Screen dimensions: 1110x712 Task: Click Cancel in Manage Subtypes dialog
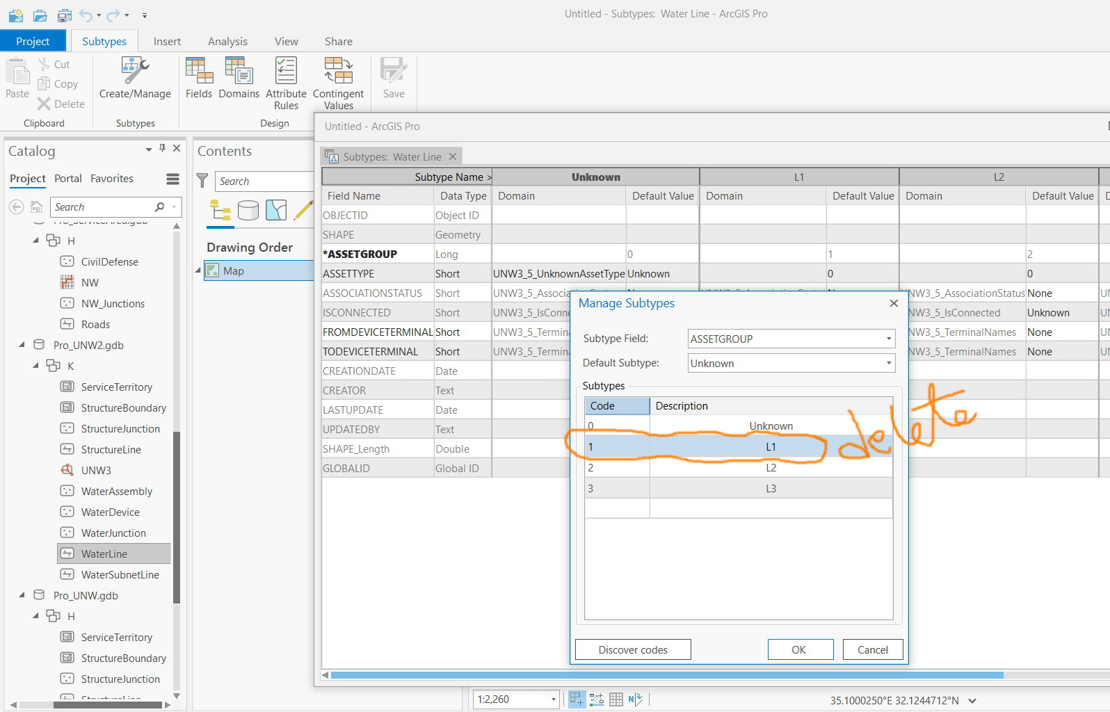pyautogui.click(x=873, y=649)
